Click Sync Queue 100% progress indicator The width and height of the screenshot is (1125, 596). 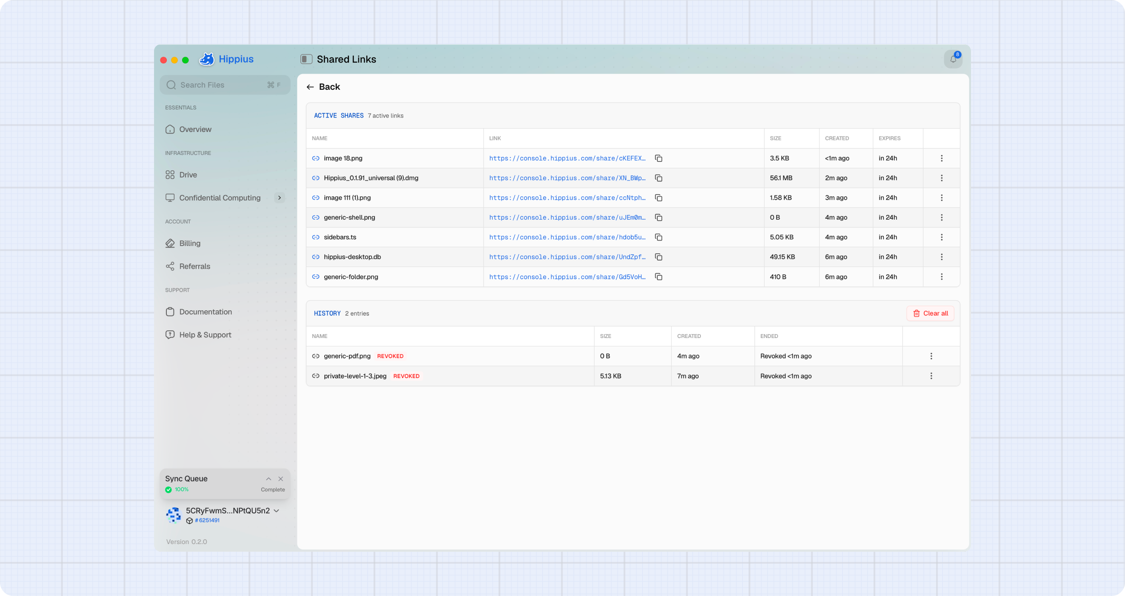177,490
